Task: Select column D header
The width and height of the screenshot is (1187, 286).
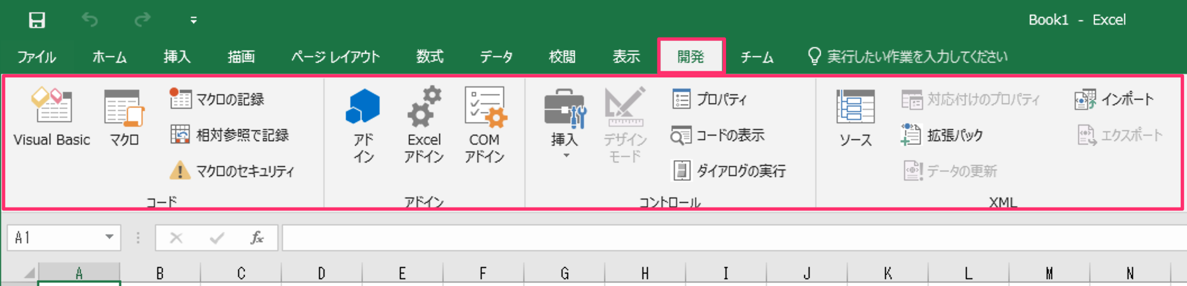Action: 321,273
